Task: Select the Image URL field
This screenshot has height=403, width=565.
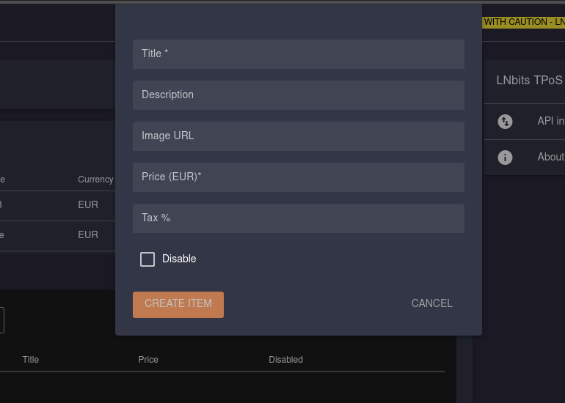Action: 298,136
